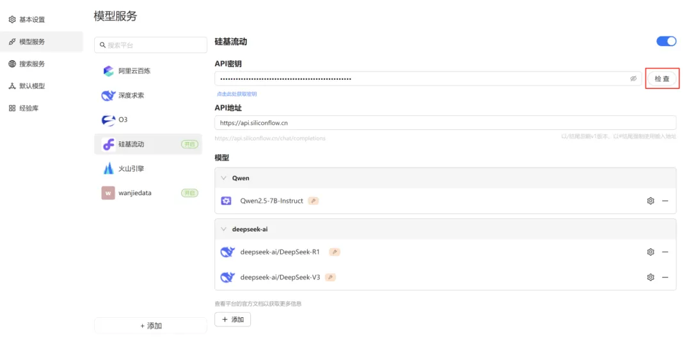Viewport: 691px width, 337px height.
Task: Click 添加 button below provider list
Action: tap(151, 326)
